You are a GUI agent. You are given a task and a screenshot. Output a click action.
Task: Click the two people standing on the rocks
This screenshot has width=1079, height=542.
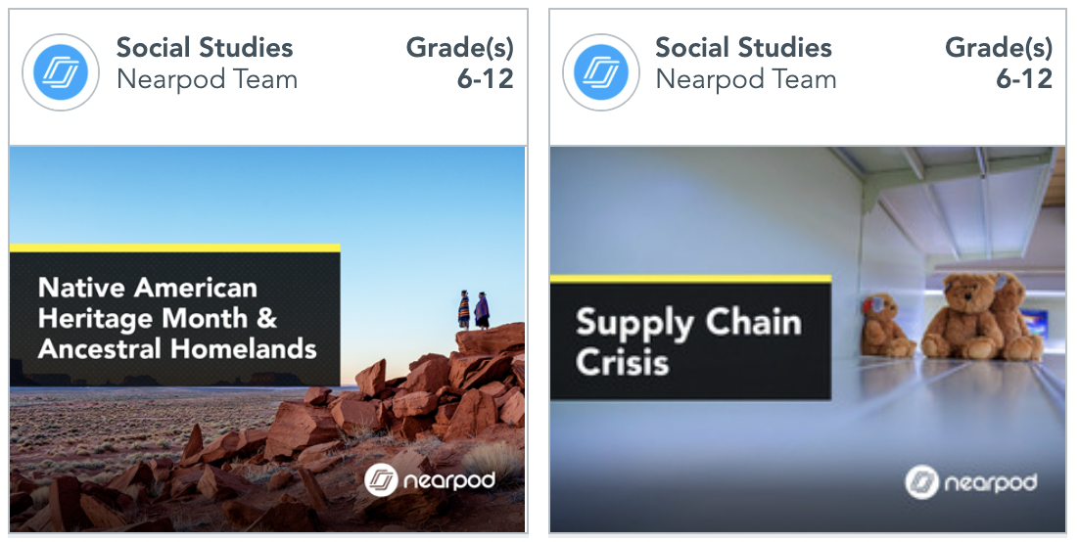[473, 309]
